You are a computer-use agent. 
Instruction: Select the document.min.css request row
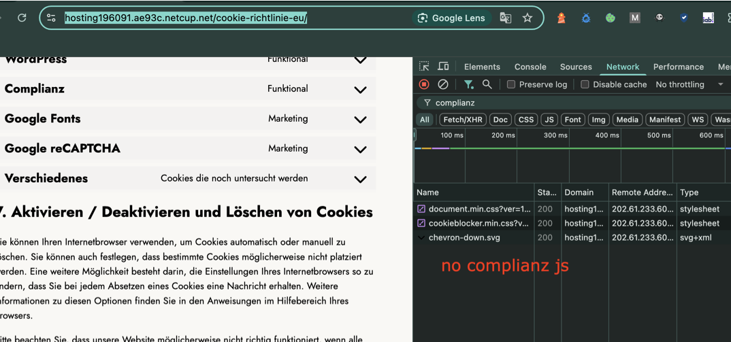point(572,209)
